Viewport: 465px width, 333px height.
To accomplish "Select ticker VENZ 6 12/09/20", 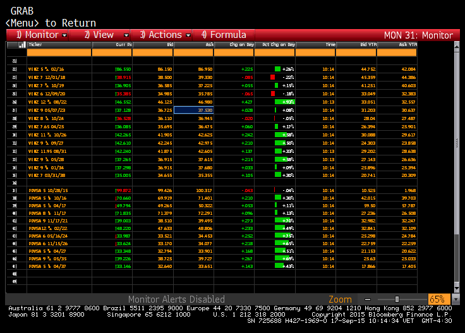I will click(x=47, y=94).
